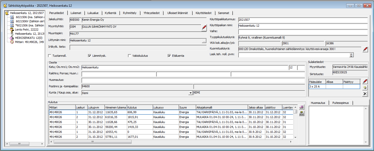Uncheck the Lämmitysk. checkbox

tap(90, 56)
